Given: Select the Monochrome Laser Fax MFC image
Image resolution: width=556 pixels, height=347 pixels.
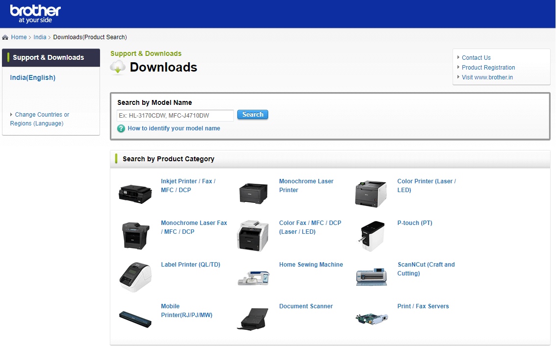Looking at the screenshot, I should 135,236.
